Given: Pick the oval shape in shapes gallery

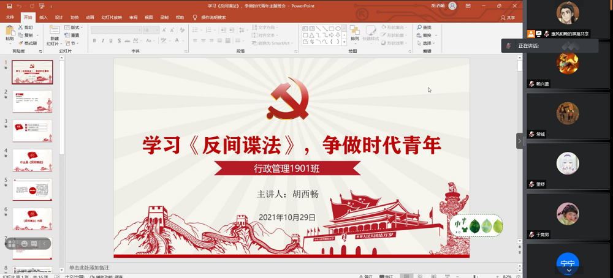Looking at the screenshot, I should click(338, 28).
